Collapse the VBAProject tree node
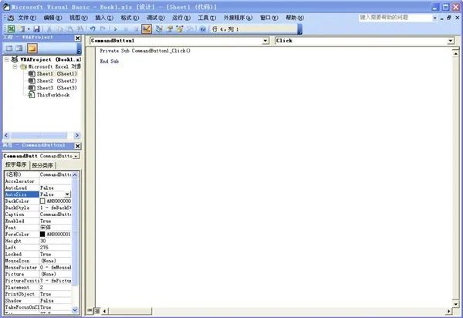The height and width of the screenshot is (318, 463). pyautogui.click(x=6, y=59)
